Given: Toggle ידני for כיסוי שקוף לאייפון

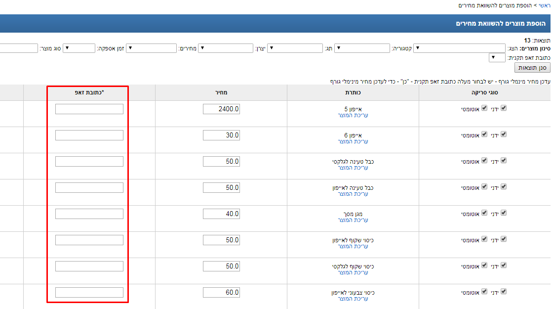Looking at the screenshot, I should click(x=504, y=239).
